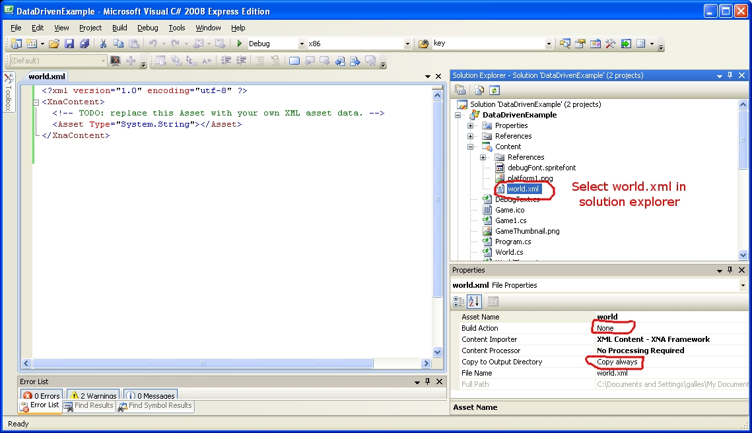Click the Open File folder icon
The height and width of the screenshot is (433, 752).
point(54,44)
